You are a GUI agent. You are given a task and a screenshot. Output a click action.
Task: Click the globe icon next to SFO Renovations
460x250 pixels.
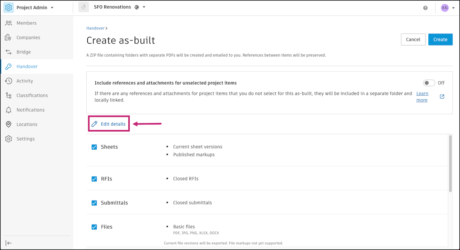click(137, 7)
